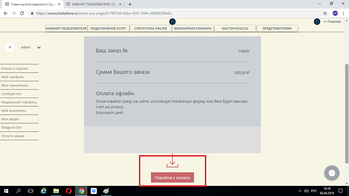Open СТАТИСТИКА ONLINE menu item
349x196 pixels.
(150, 28)
